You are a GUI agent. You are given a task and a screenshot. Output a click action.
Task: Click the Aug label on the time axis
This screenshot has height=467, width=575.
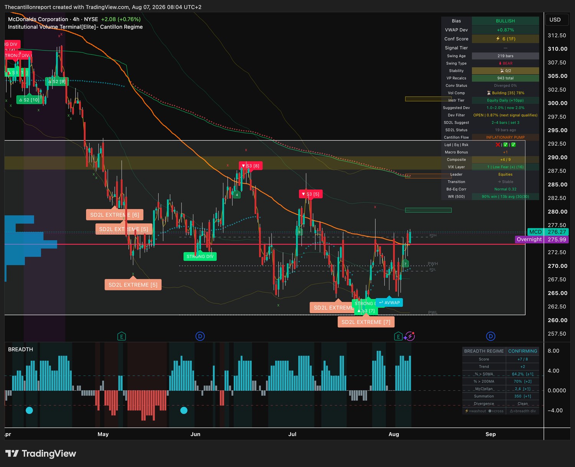(394, 434)
